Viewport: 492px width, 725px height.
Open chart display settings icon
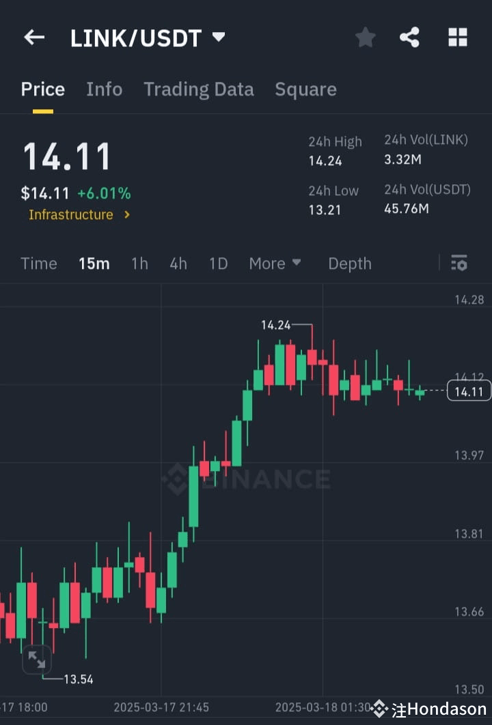click(459, 263)
